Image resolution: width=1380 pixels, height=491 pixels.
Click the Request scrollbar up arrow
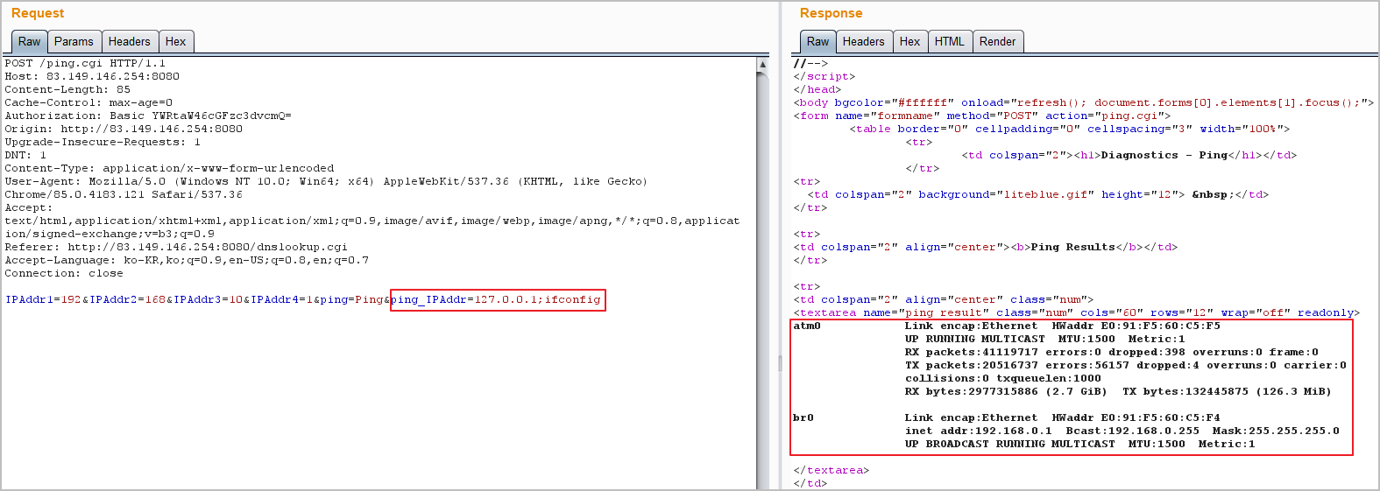[x=762, y=64]
